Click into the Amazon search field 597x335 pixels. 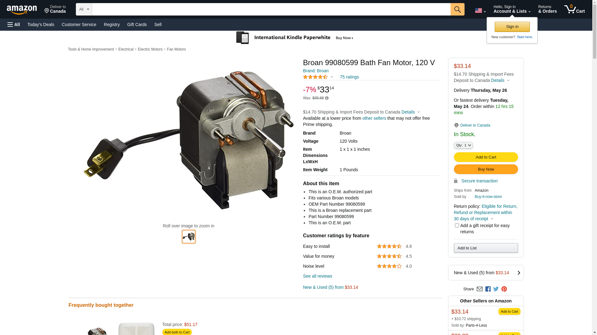[271, 9]
